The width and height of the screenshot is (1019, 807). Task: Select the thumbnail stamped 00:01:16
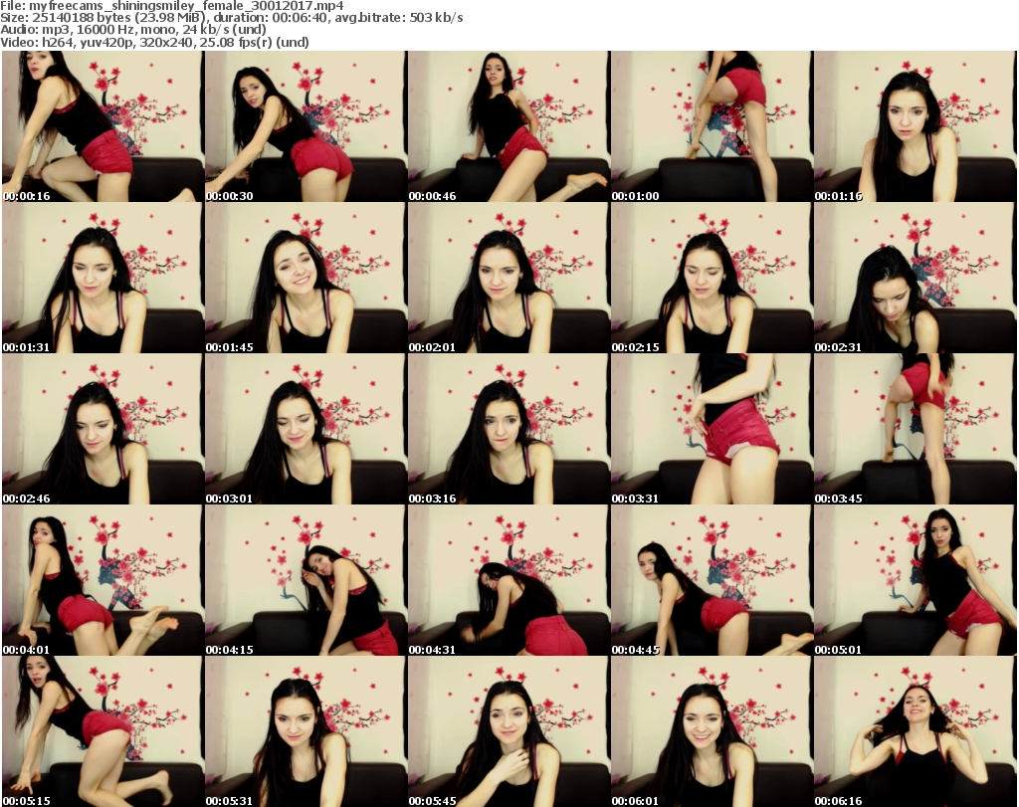915,126
